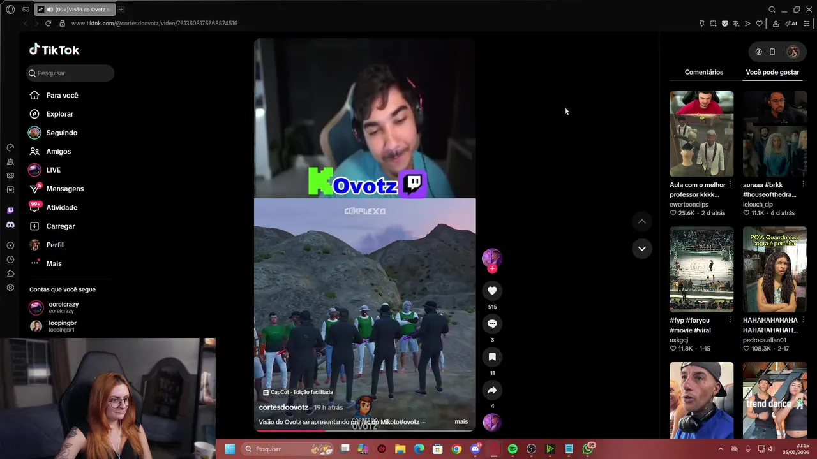Viewport: 817px width, 459px height.
Task: Open browser sidebar settings gear
Action: coord(10,288)
